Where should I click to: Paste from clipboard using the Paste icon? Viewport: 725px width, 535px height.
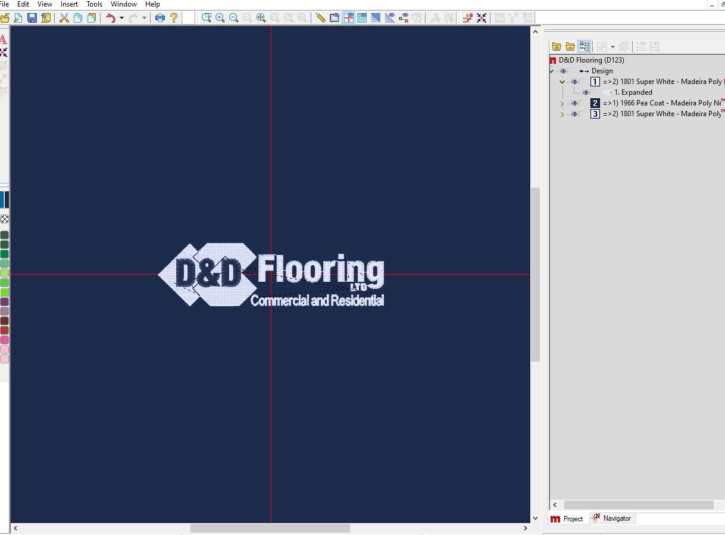tap(92, 18)
